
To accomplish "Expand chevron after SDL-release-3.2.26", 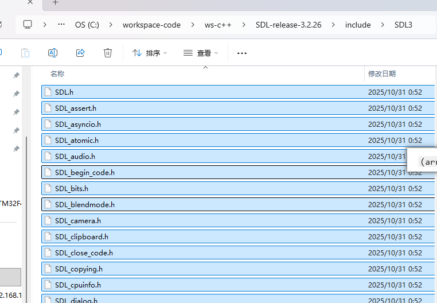I will (x=333, y=25).
